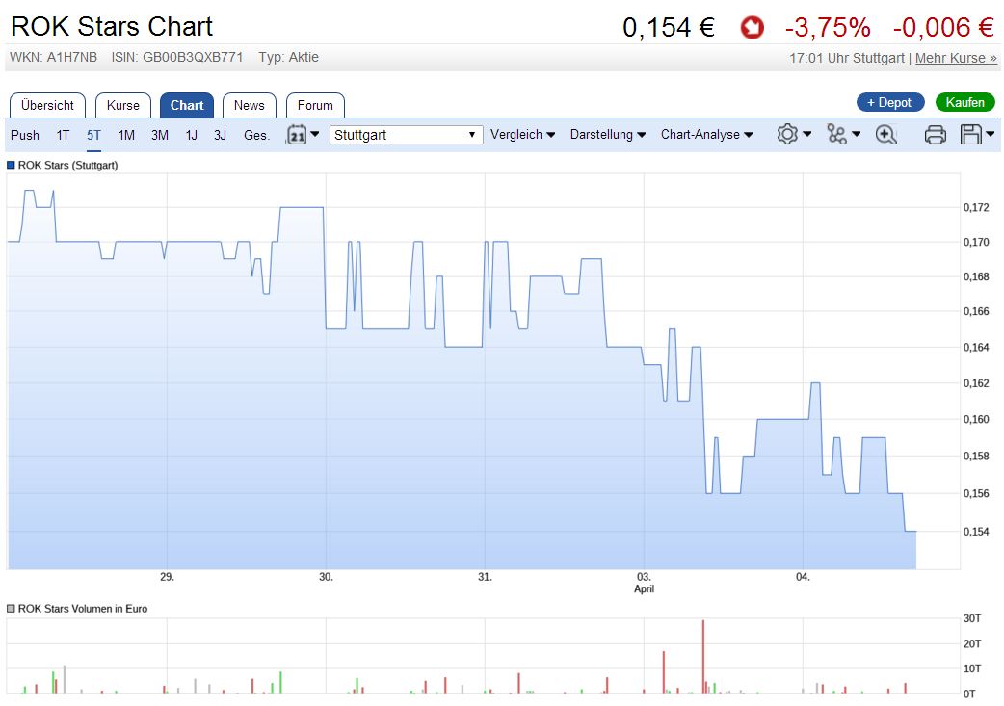Save the chart via floppy disk icon
The image size is (1004, 706).
[970, 135]
